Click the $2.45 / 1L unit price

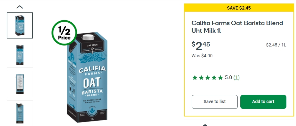pos(276,45)
